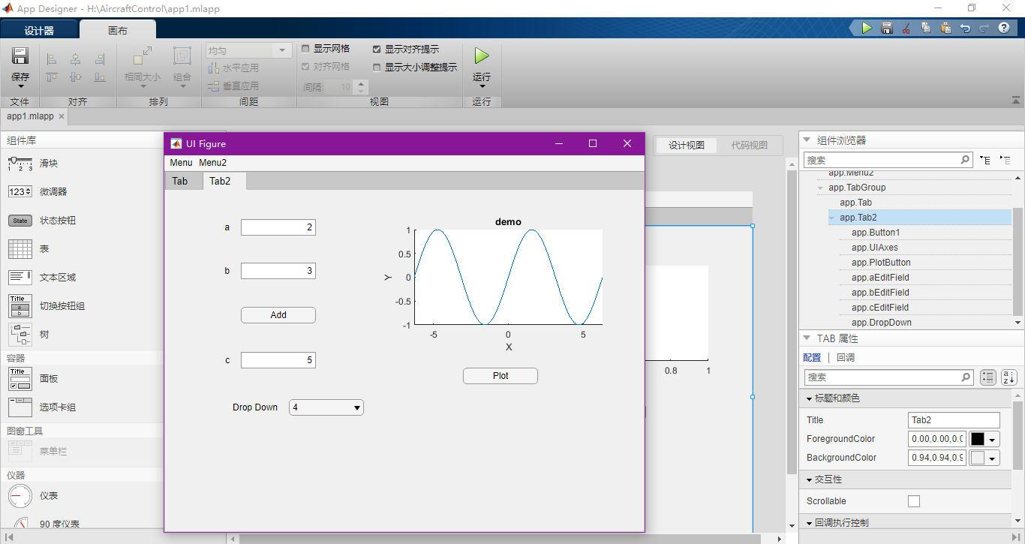
Task: Click search magnifier in Component Browser
Action: (966, 160)
